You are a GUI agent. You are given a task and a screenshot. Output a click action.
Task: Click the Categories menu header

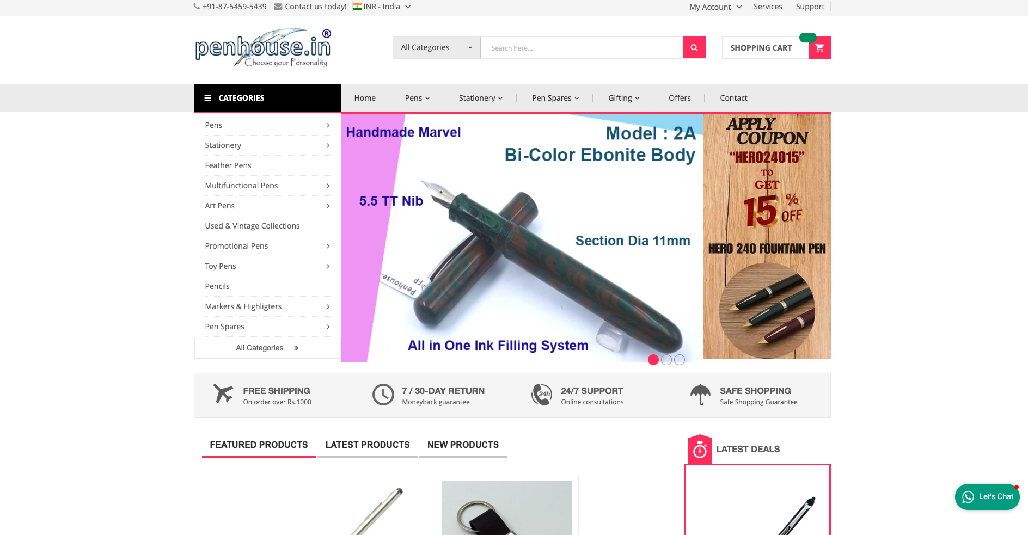click(x=267, y=98)
